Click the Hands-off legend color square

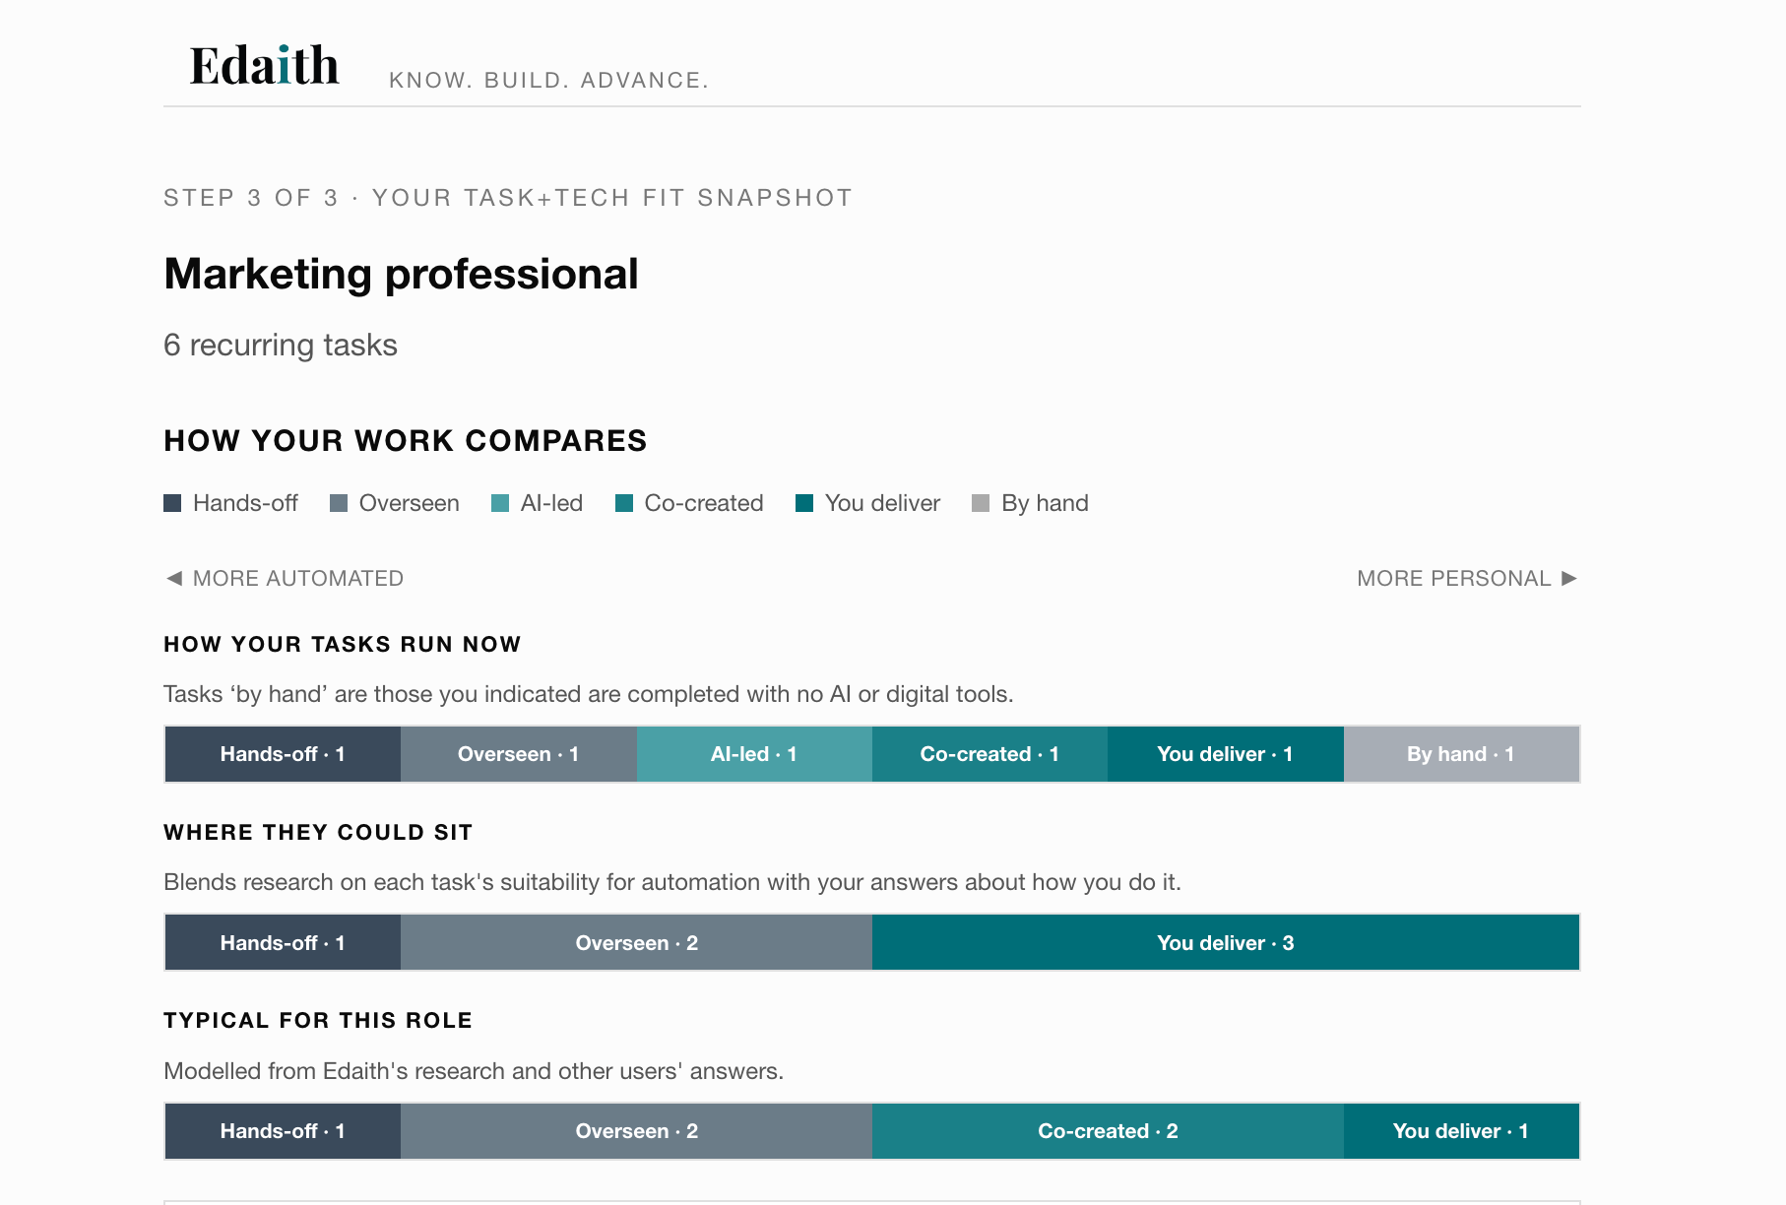click(x=172, y=503)
